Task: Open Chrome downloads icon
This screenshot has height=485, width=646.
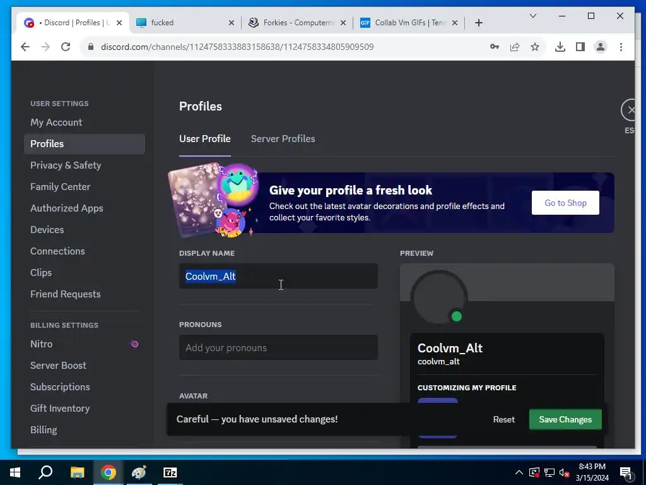Action: click(x=560, y=47)
